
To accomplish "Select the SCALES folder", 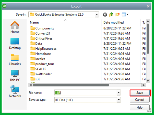I will click(38, 69).
